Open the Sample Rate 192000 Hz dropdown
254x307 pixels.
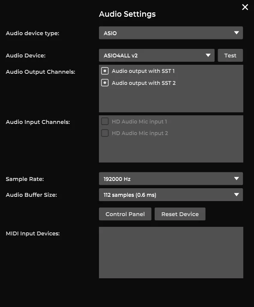171,178
